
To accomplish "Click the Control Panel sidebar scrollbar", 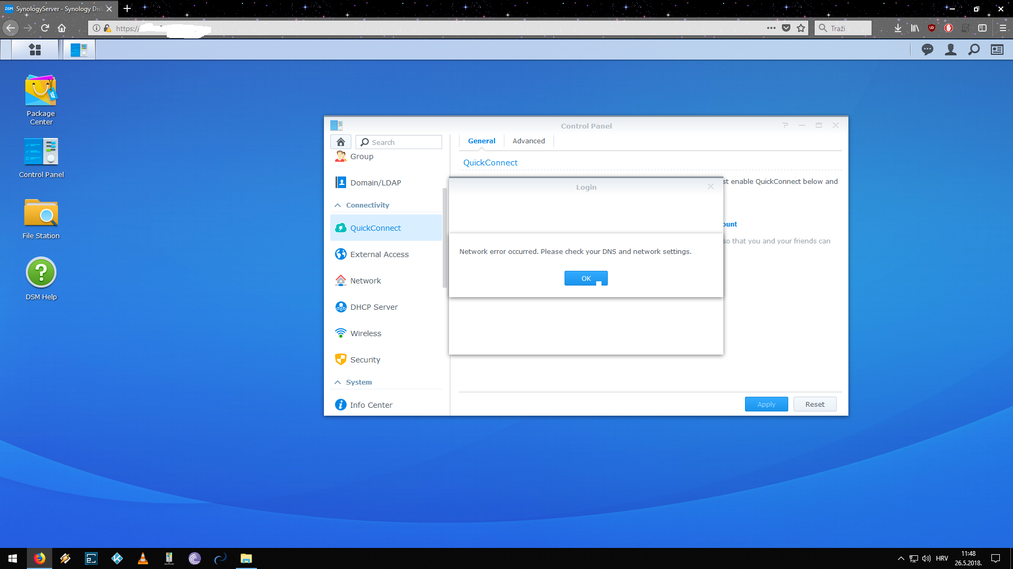I will [445, 237].
